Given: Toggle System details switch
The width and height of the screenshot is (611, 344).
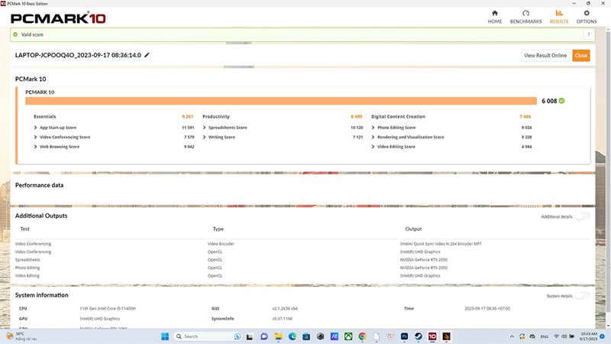Looking at the screenshot, I should pos(582,296).
